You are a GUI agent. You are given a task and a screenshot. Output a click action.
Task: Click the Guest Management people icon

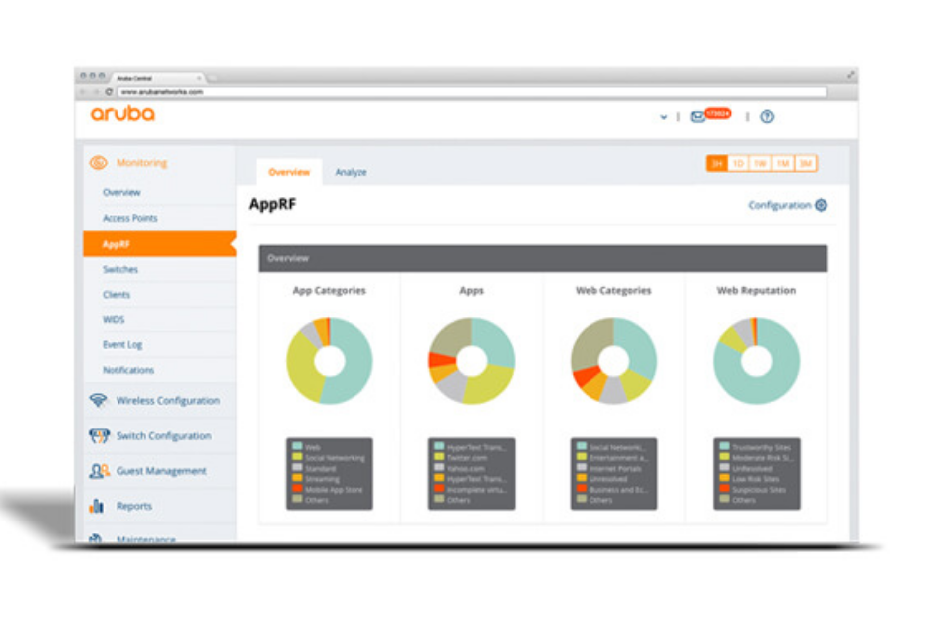[x=99, y=471]
